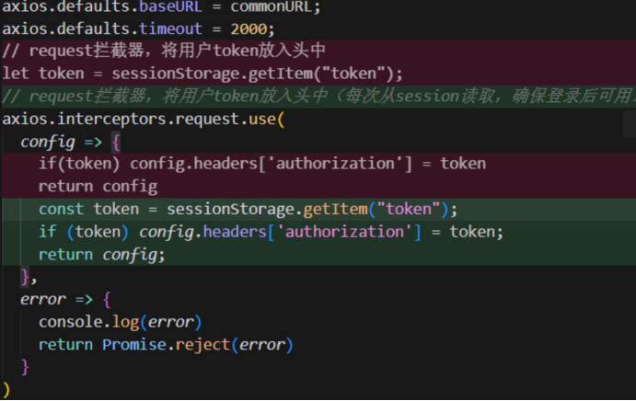Click commonURL identifier in first line
636x401 pixels.
(271, 6)
